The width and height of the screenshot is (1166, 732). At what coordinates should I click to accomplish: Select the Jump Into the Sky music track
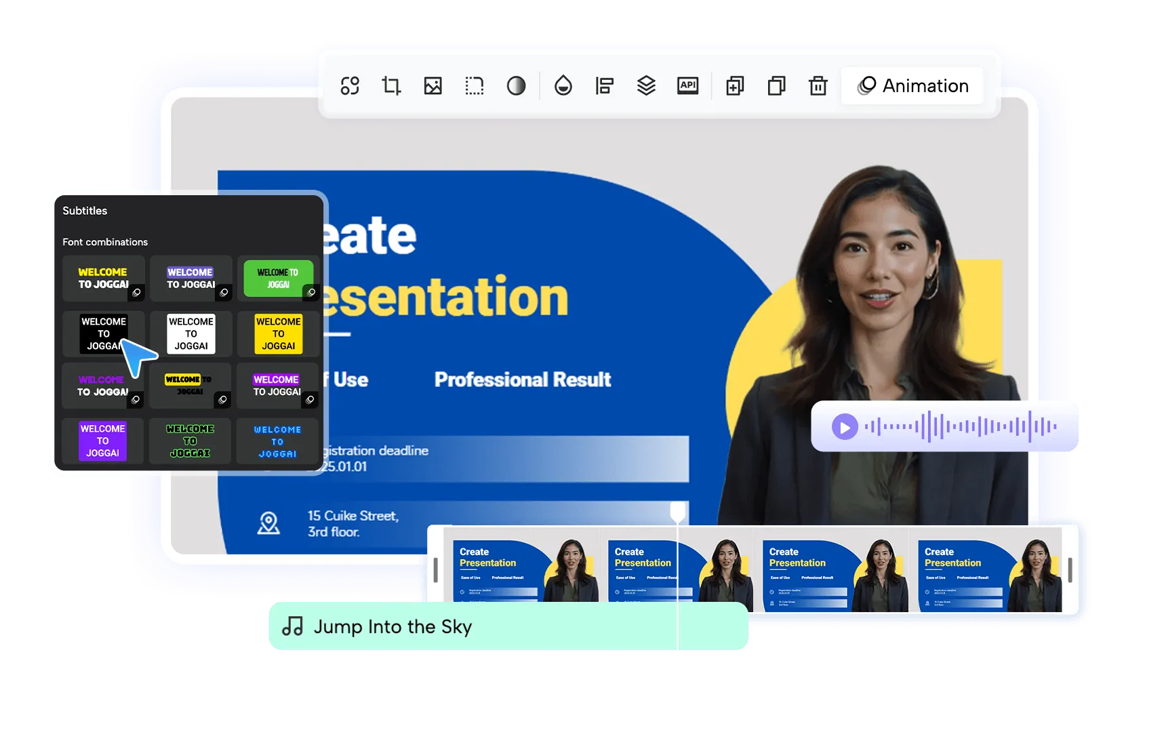pos(508,626)
